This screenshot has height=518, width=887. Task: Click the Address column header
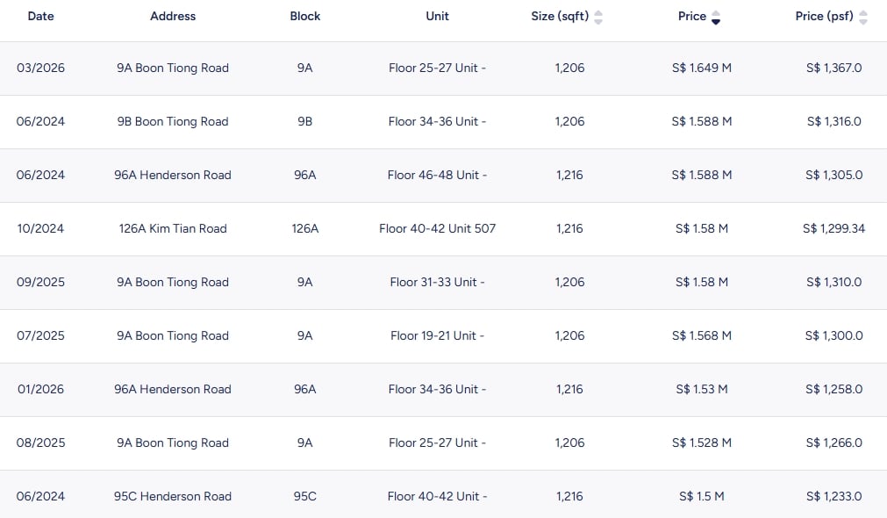(173, 16)
